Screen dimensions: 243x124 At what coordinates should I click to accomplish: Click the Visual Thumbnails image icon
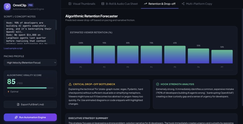[x=70, y=4]
